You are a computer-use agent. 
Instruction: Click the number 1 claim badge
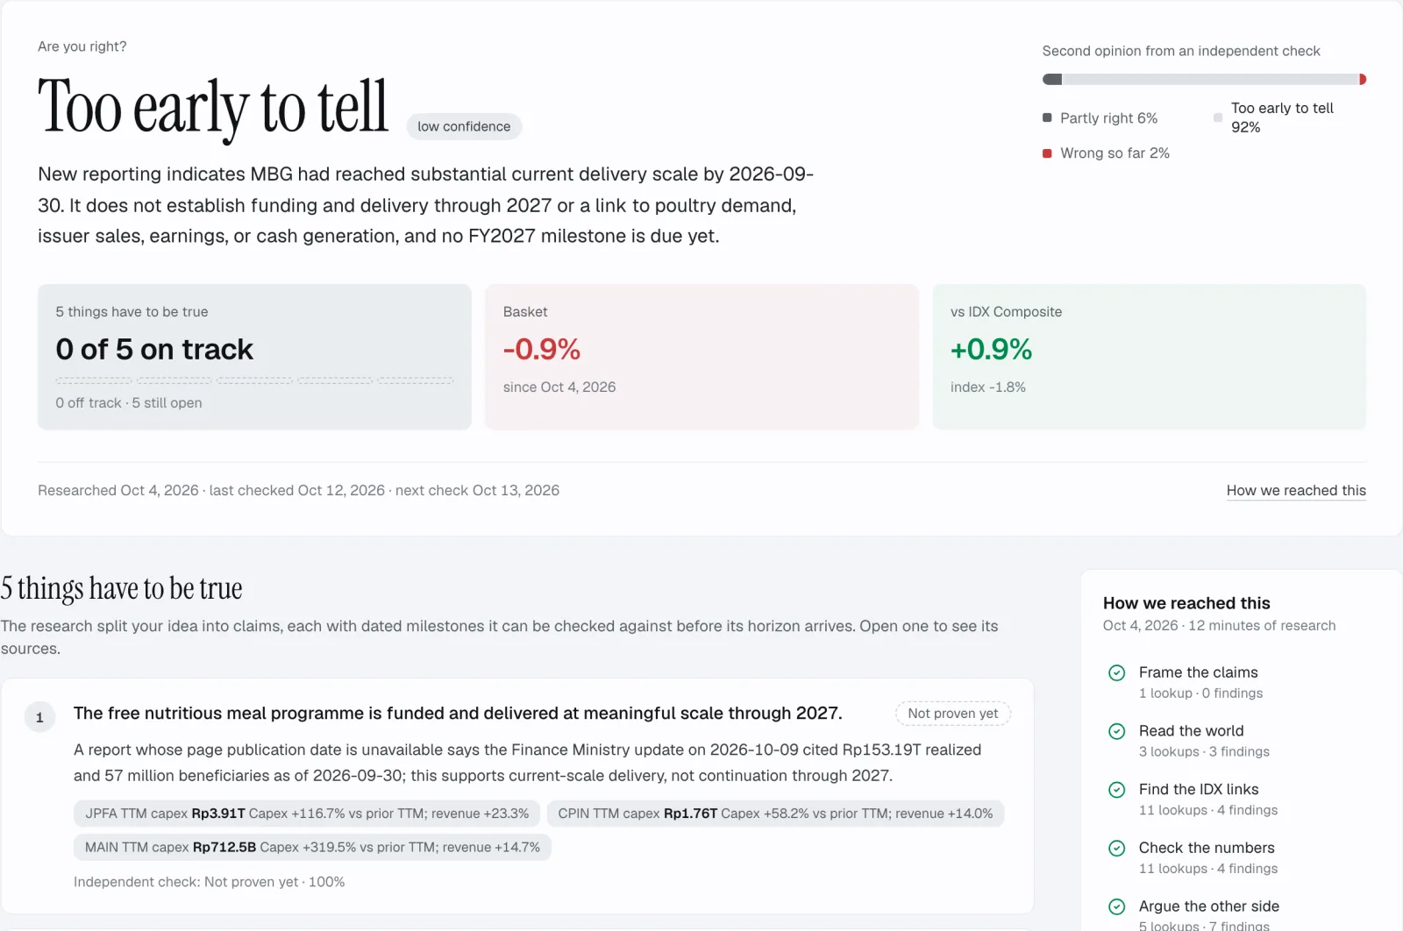pyautogui.click(x=39, y=717)
